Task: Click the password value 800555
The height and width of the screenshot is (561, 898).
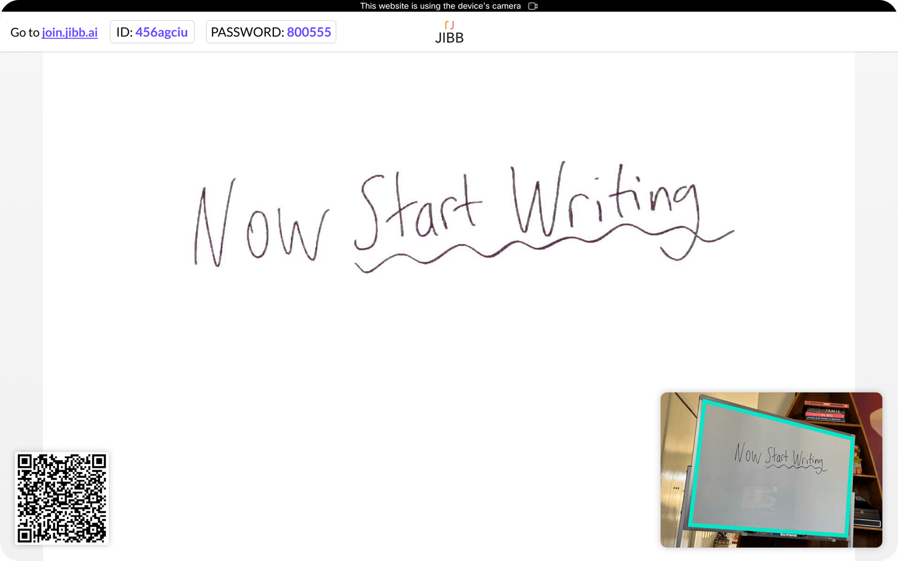Action: point(309,33)
